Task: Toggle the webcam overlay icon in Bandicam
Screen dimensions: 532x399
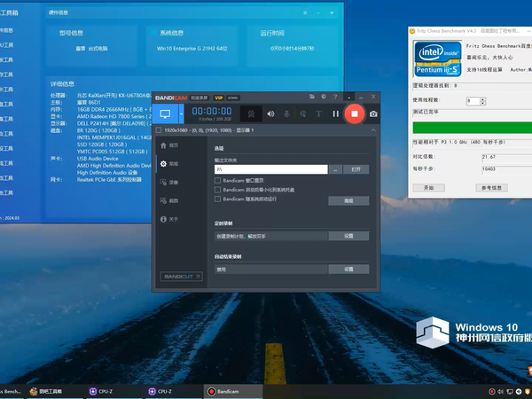Action: [x=251, y=114]
